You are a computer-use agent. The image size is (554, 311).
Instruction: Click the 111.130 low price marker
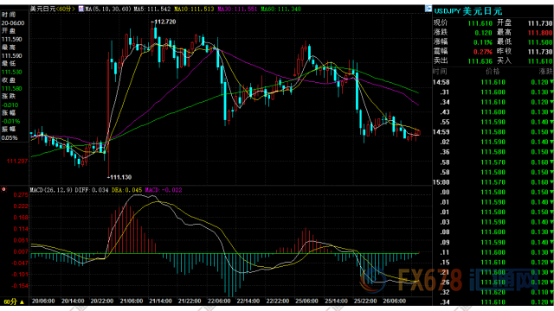point(120,177)
